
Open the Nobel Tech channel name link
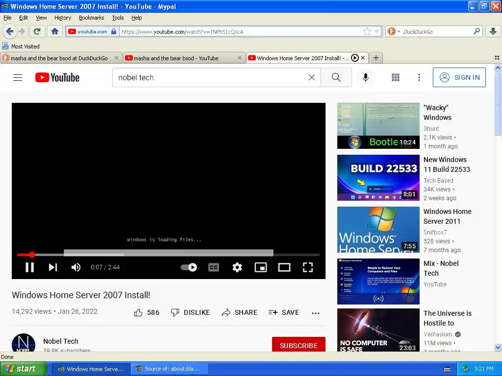click(x=61, y=341)
